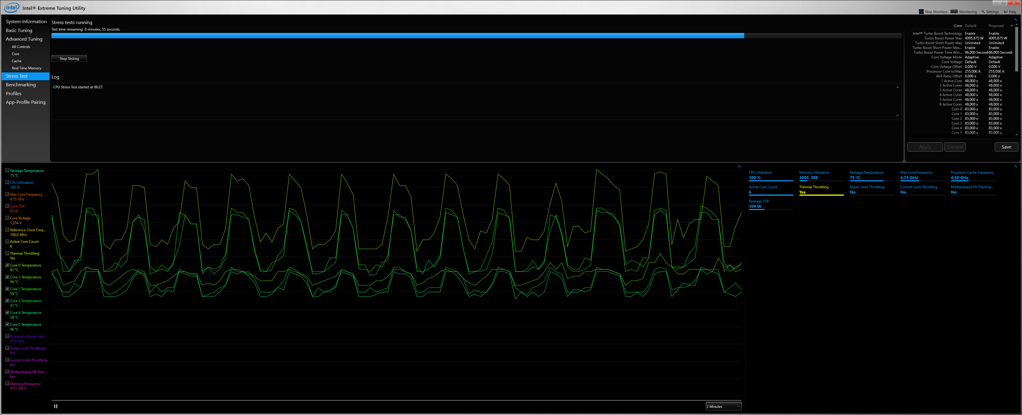The image size is (1022, 415).
Task: Open the Monitoring graph icon
Action: pos(954,12)
